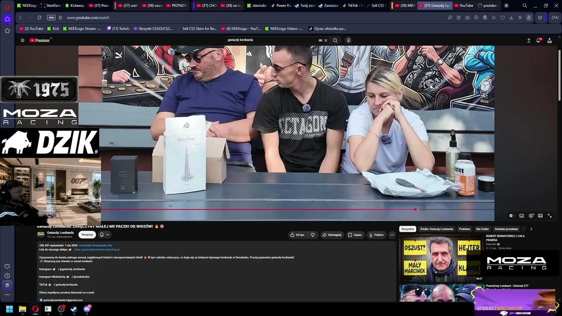Screen dimensions: 562x316
Task: Go back in the Opera browser
Action: [x=20, y=18]
